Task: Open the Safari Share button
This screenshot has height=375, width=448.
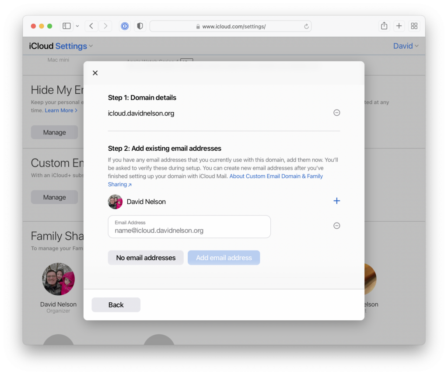Action: pyautogui.click(x=384, y=26)
